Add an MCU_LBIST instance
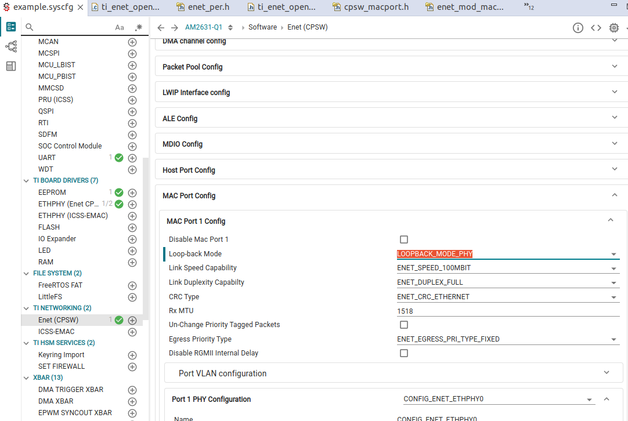The width and height of the screenshot is (628, 421). [132, 65]
